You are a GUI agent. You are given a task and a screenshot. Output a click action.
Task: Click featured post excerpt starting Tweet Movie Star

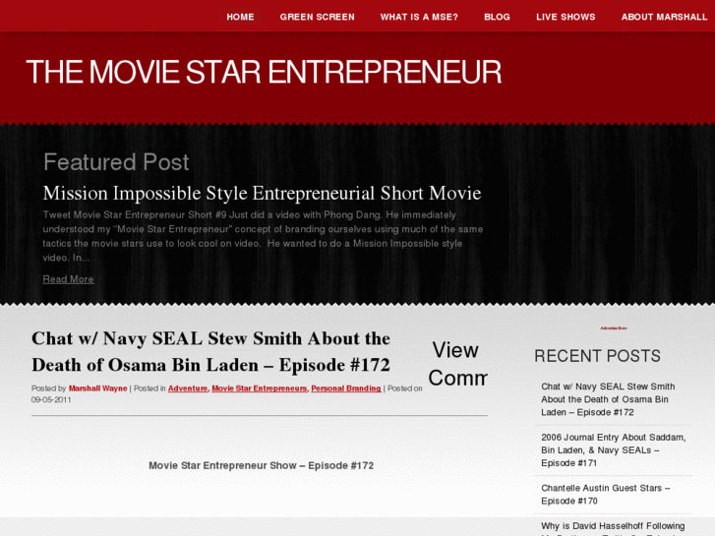[263, 236]
